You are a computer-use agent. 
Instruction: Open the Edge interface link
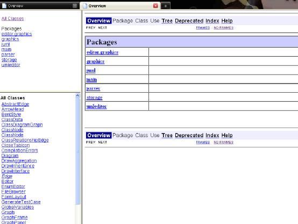[7, 176]
